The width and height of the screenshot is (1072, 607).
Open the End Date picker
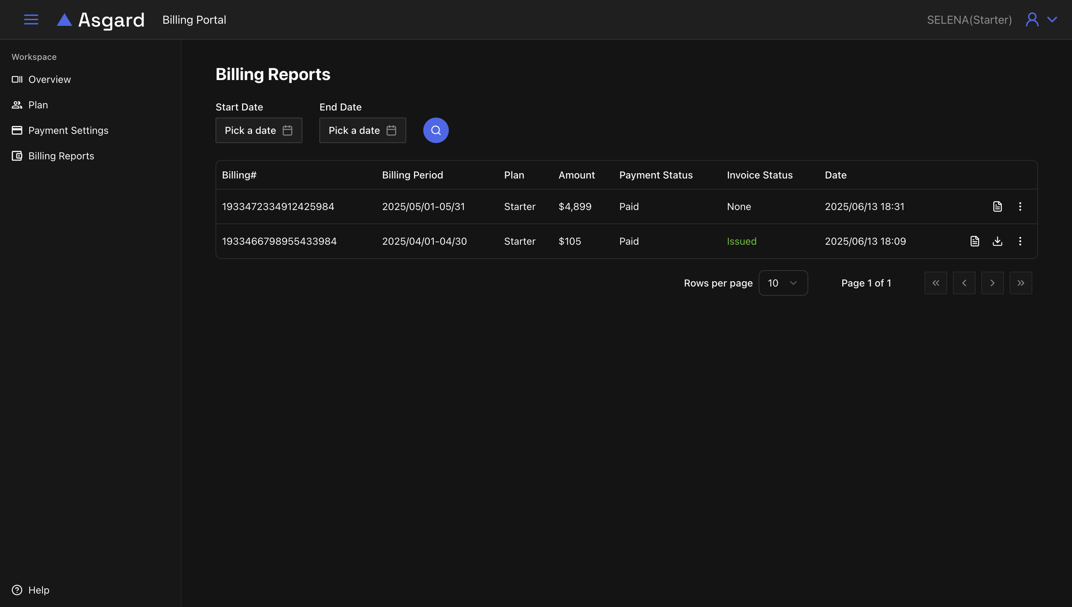(362, 130)
